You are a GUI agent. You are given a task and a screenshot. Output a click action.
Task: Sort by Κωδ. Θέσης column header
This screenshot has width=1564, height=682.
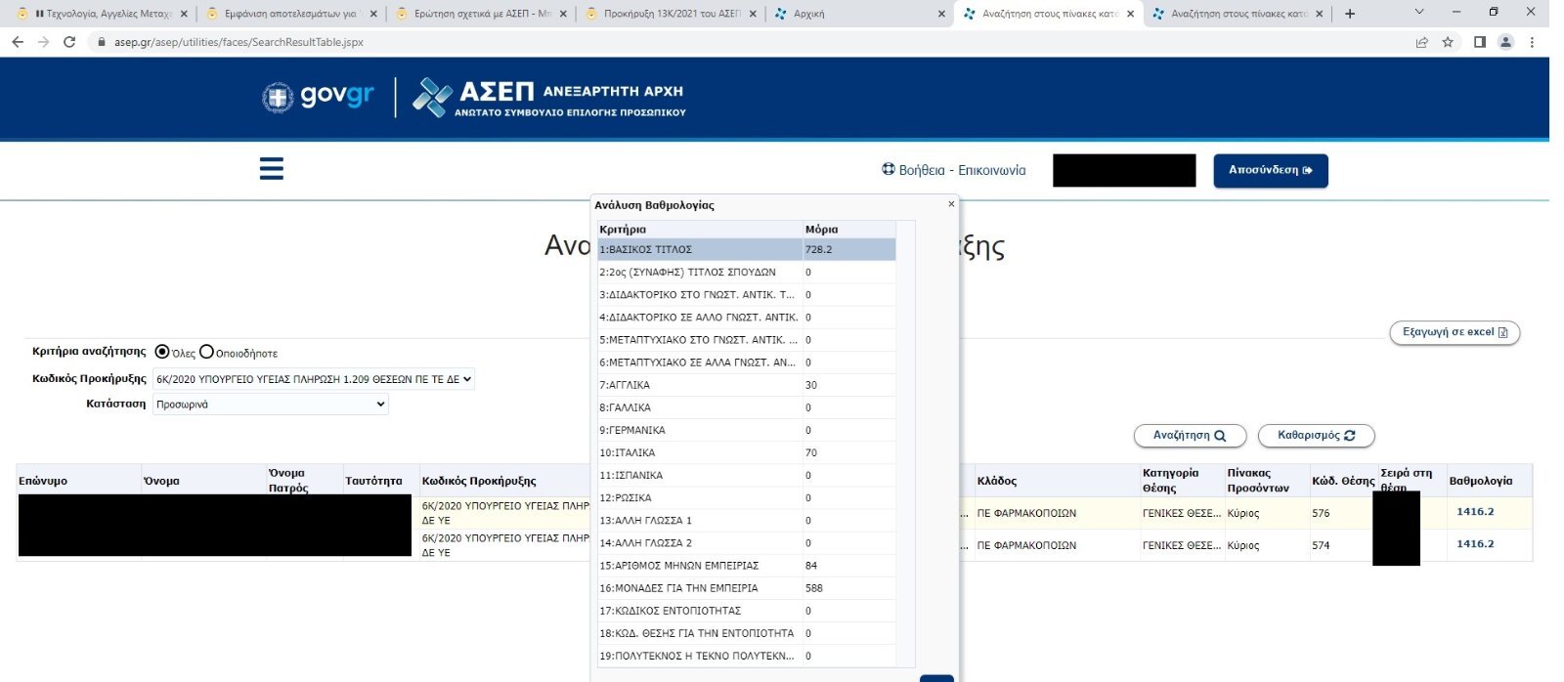click(1343, 481)
